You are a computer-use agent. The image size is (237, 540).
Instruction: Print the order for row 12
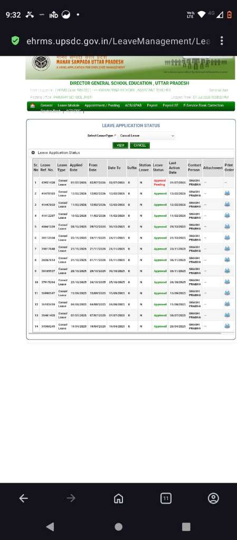[x=227, y=304]
